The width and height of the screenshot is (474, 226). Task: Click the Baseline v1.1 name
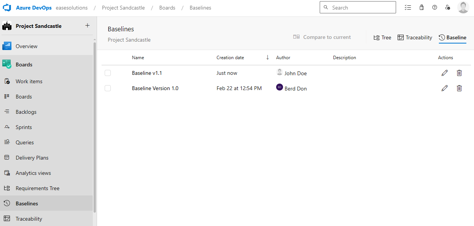coord(147,73)
